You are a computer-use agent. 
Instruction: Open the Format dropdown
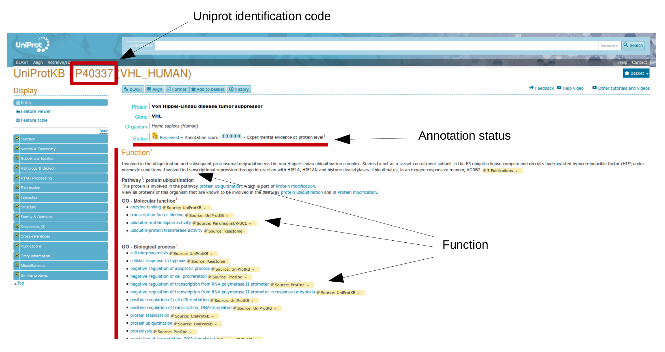click(176, 89)
